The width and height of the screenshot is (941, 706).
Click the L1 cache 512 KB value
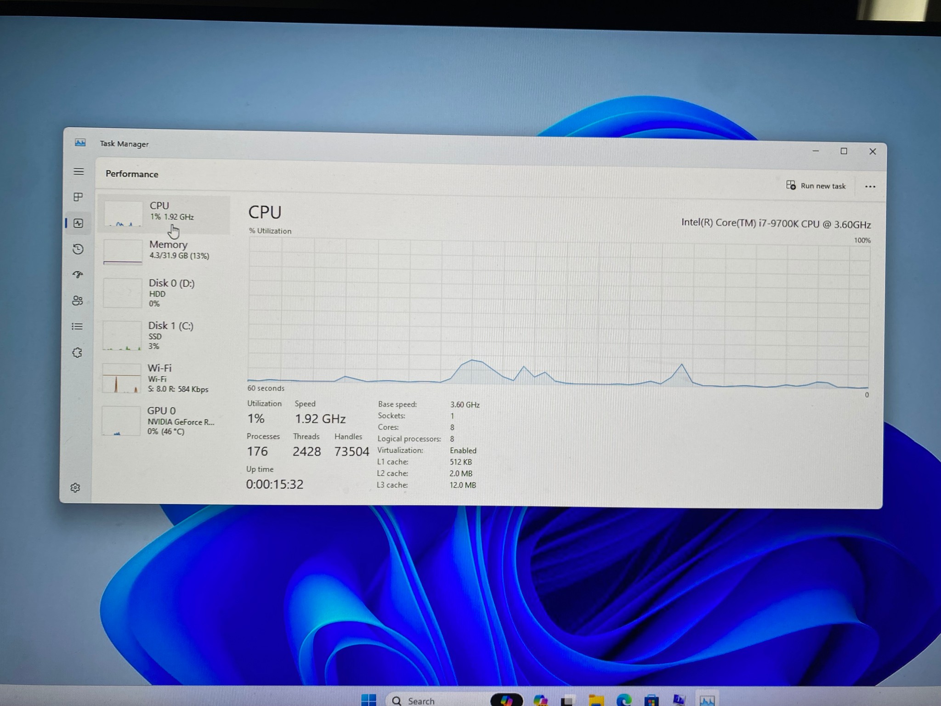460,462
